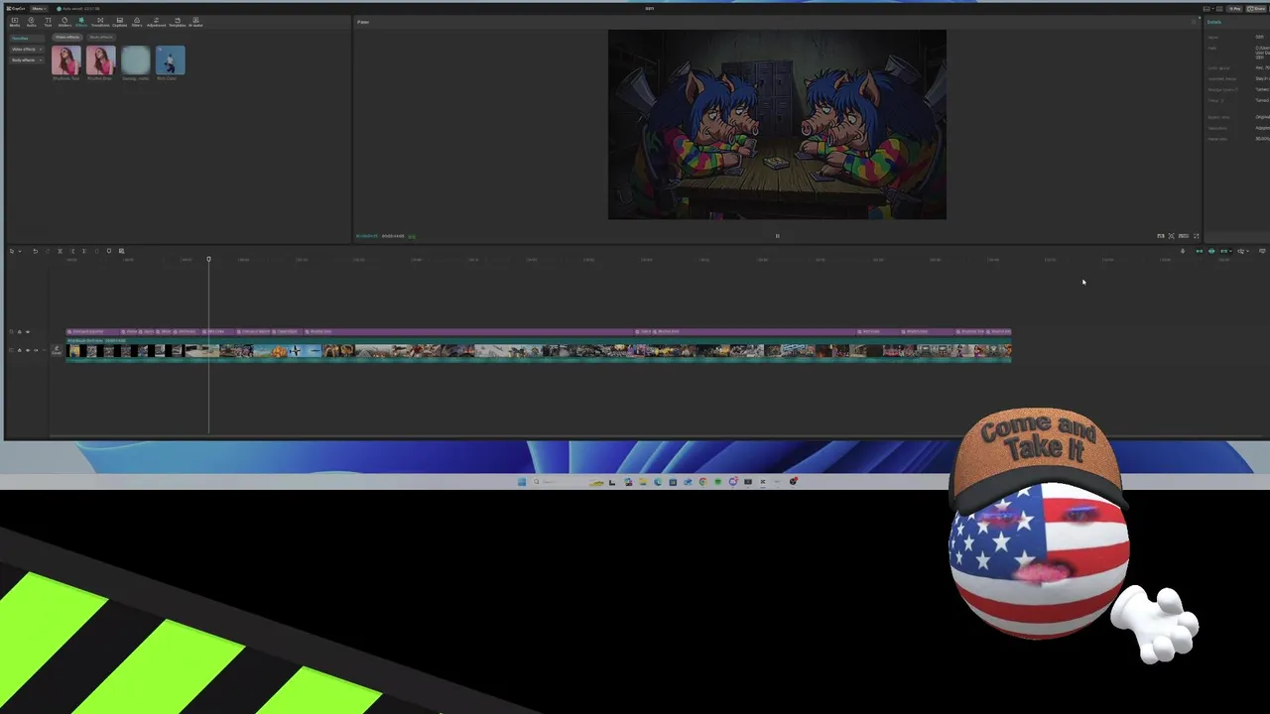Click the record voiceover microphone icon

[1183, 251]
